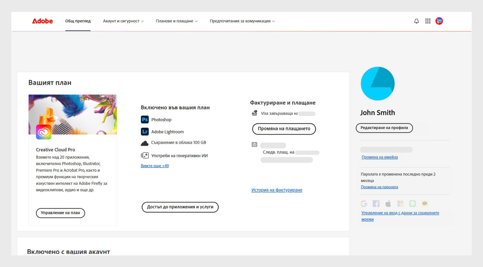This screenshot has height=267, width=483.
Task: Click Управление на план for Creative Cloud Pro
Action: coord(60,213)
